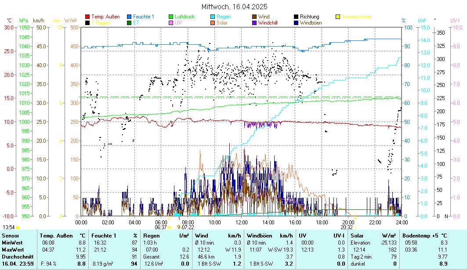The height and width of the screenshot is (270, 467).
Task: Click the dark blue Windböen legend square
Action: 297,22
